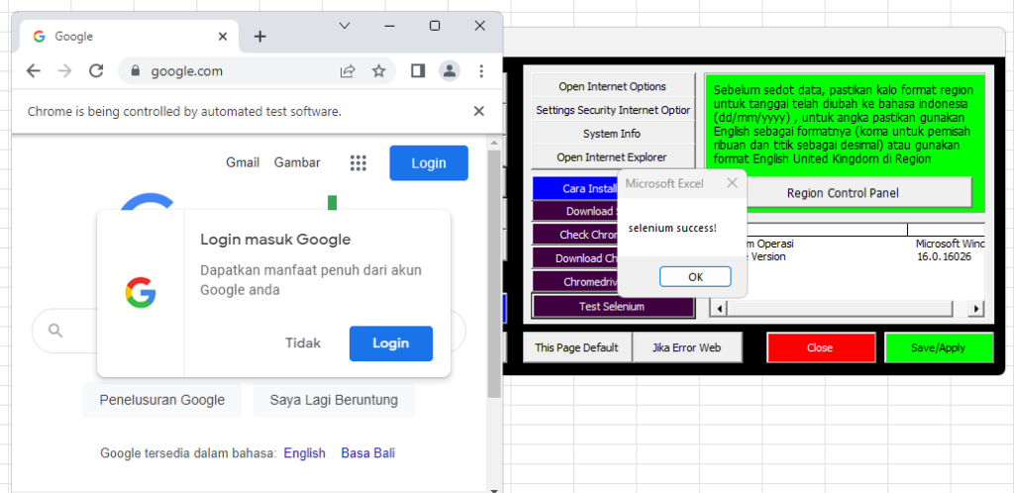Click the green Save/Apply button
The height and width of the screenshot is (493, 1014).
click(939, 347)
